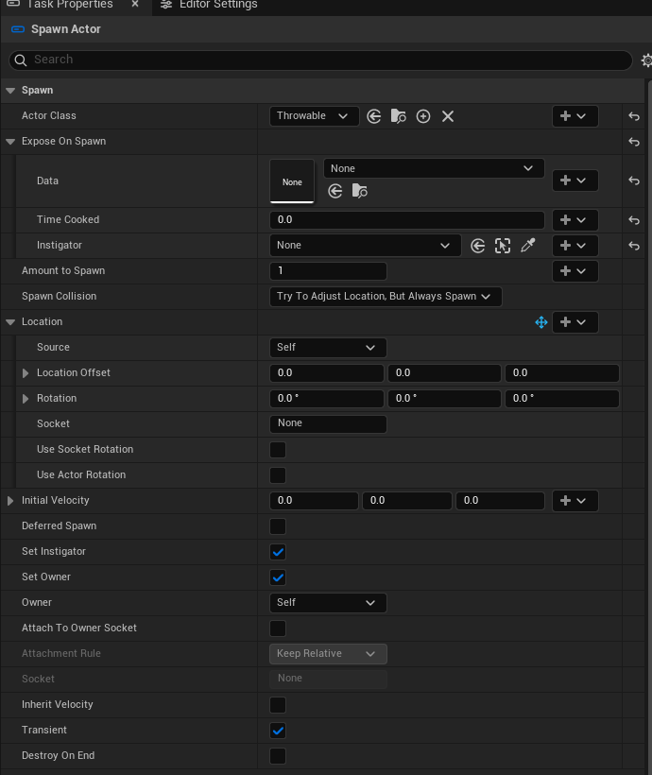Collapse the Expose On Spawn section

point(10,142)
